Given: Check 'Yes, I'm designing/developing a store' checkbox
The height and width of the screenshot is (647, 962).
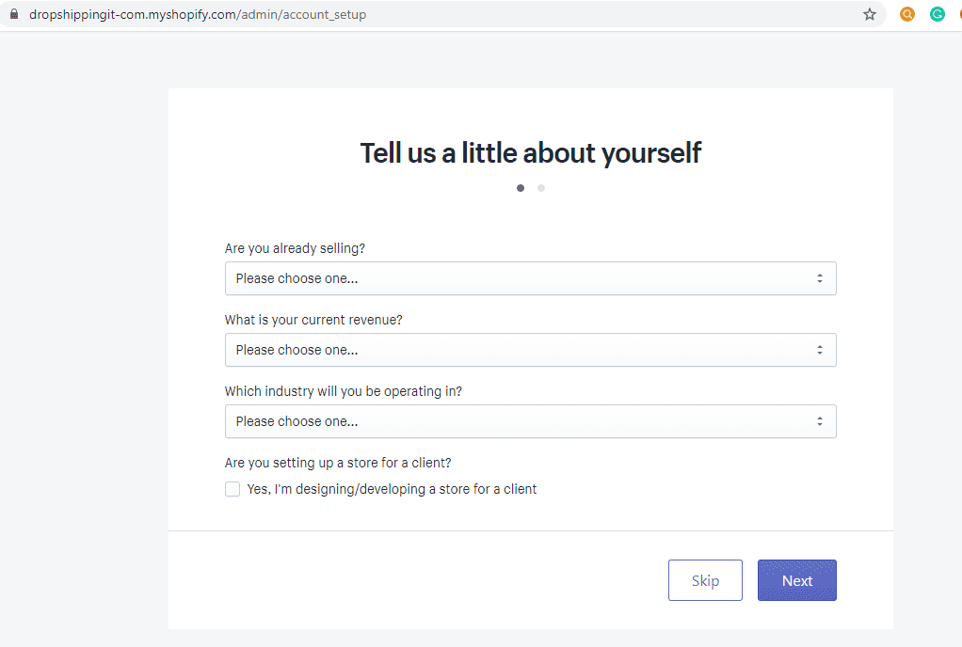Looking at the screenshot, I should click(x=232, y=489).
